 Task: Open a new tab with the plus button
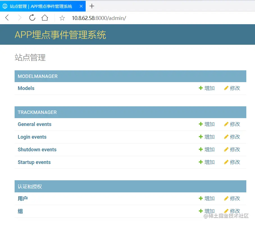coord(92,6)
